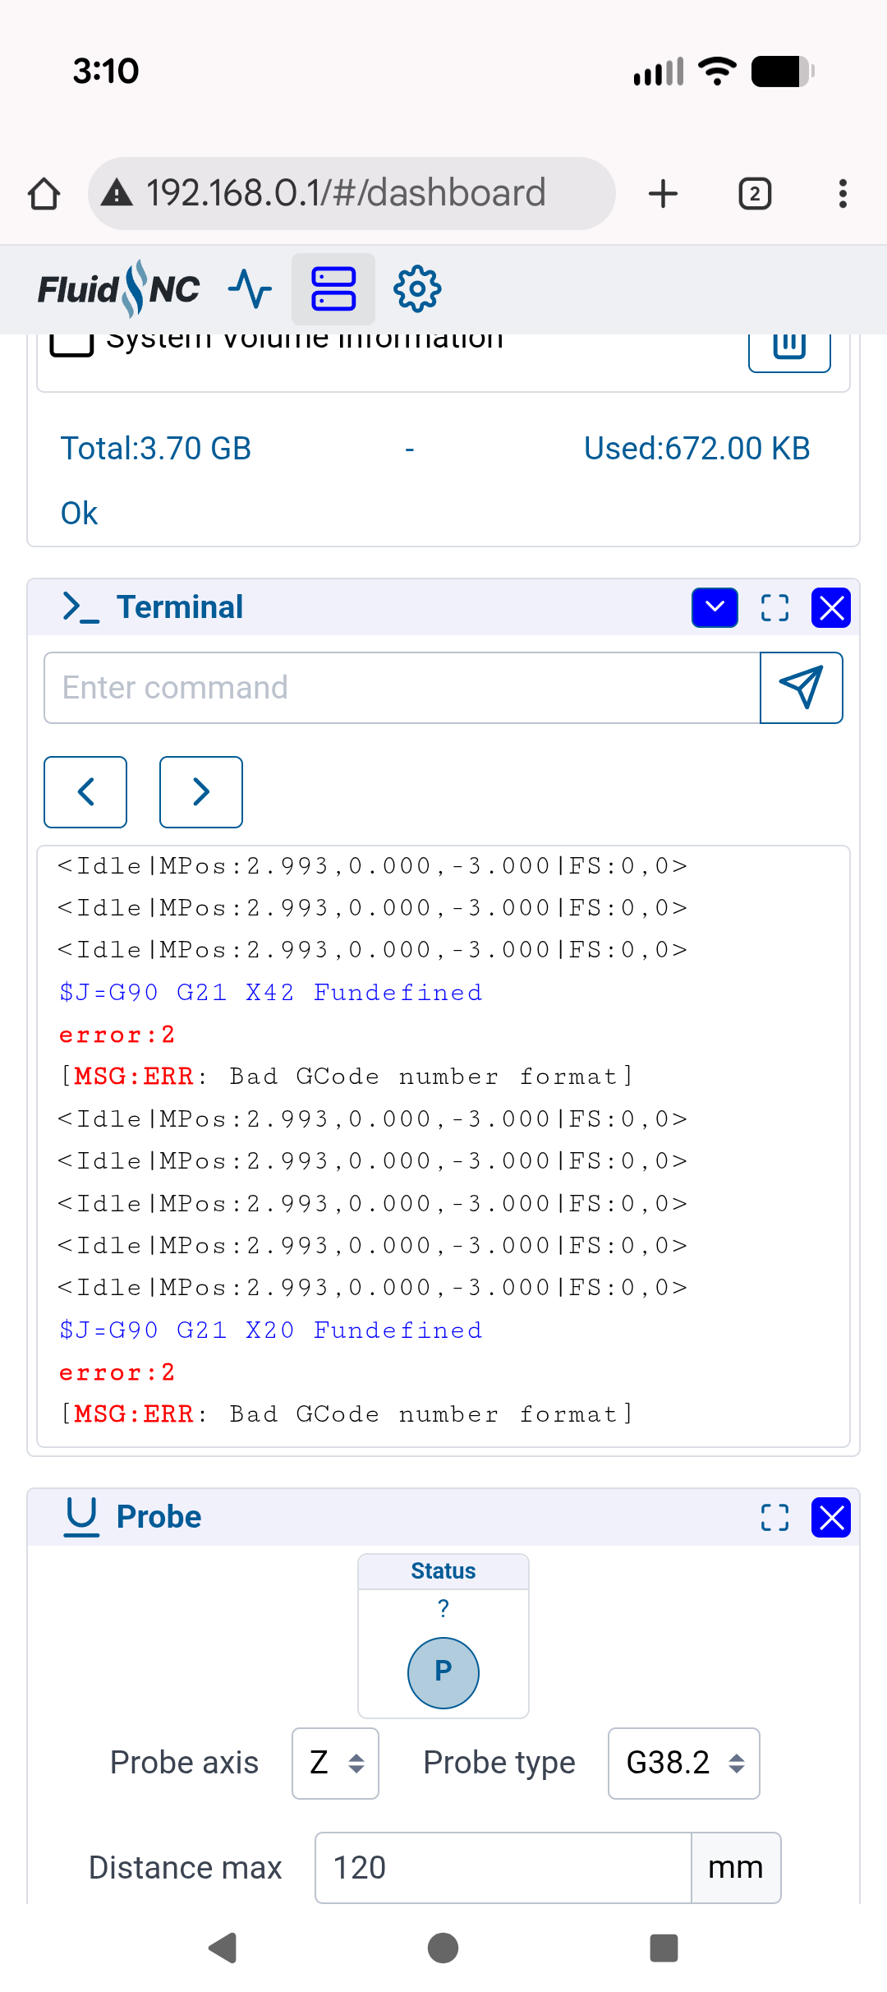Viewport: 887px width, 1992px height.
Task: Go to next command in terminal history
Action: [x=201, y=792]
